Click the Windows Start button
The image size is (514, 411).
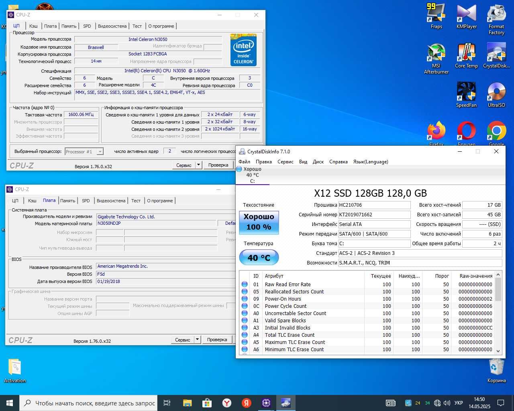click(x=10, y=403)
